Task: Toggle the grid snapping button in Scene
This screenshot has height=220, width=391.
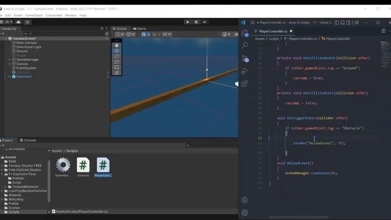Action: click(x=144, y=34)
